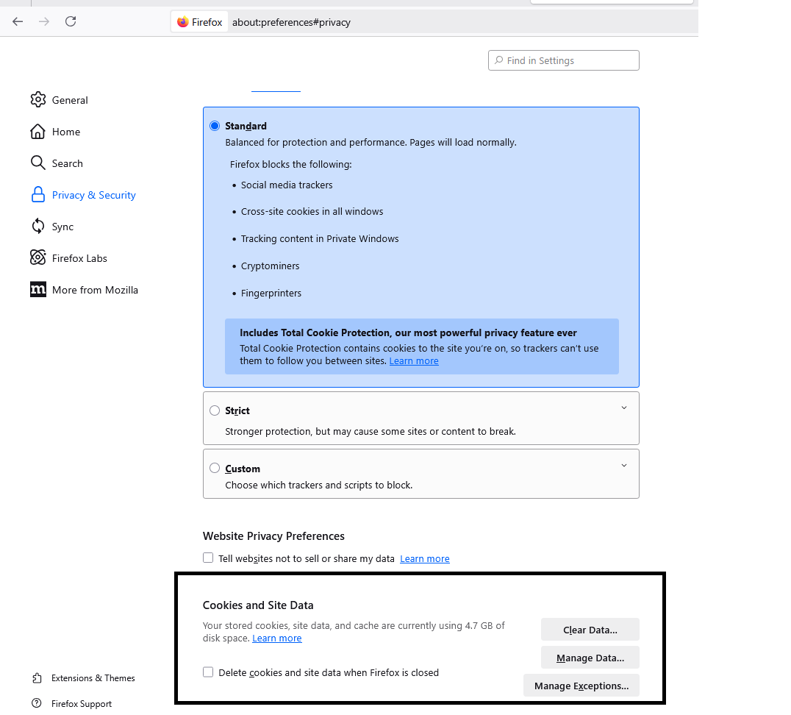Image resolution: width=791 pixels, height=715 pixels.
Task: Check 'Delete cookies and site data when Firefox is closed'
Action: pyautogui.click(x=208, y=672)
